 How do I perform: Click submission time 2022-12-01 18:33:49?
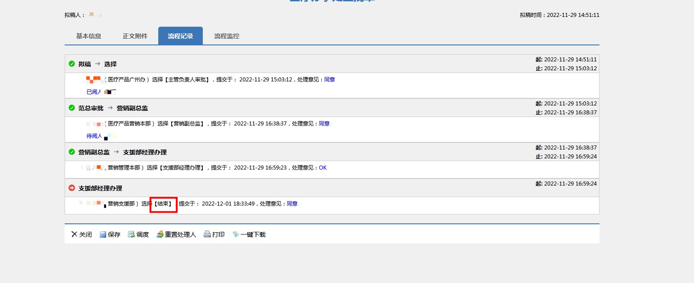pyautogui.click(x=228, y=204)
